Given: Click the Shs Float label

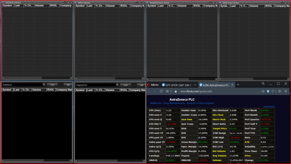Looking at the screenshot, I should [x=218, y=115].
